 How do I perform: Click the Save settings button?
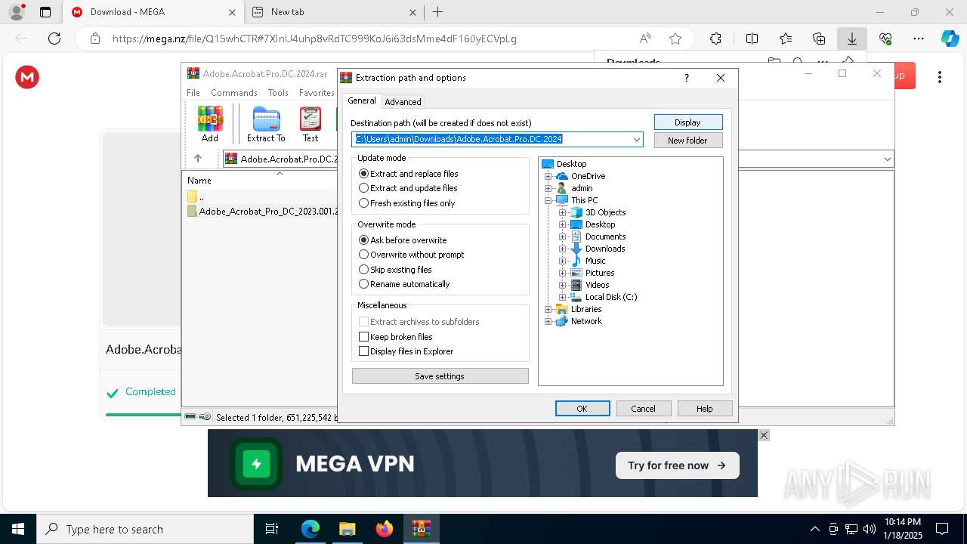(x=440, y=376)
